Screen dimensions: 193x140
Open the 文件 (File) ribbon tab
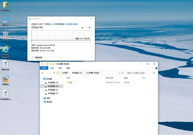click(x=44, y=68)
